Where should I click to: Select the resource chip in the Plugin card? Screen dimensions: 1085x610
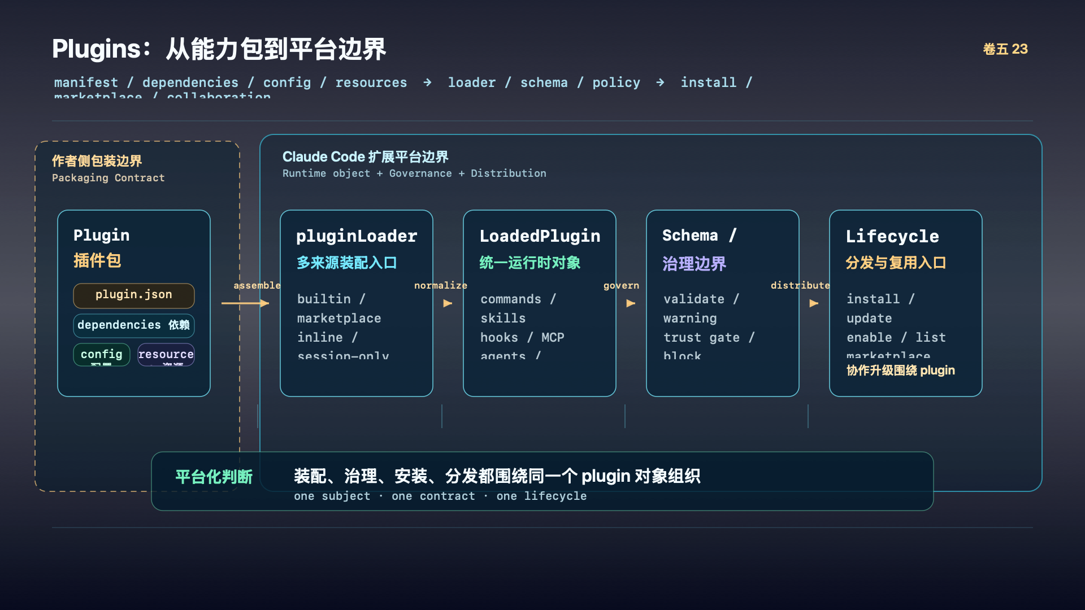tap(166, 355)
